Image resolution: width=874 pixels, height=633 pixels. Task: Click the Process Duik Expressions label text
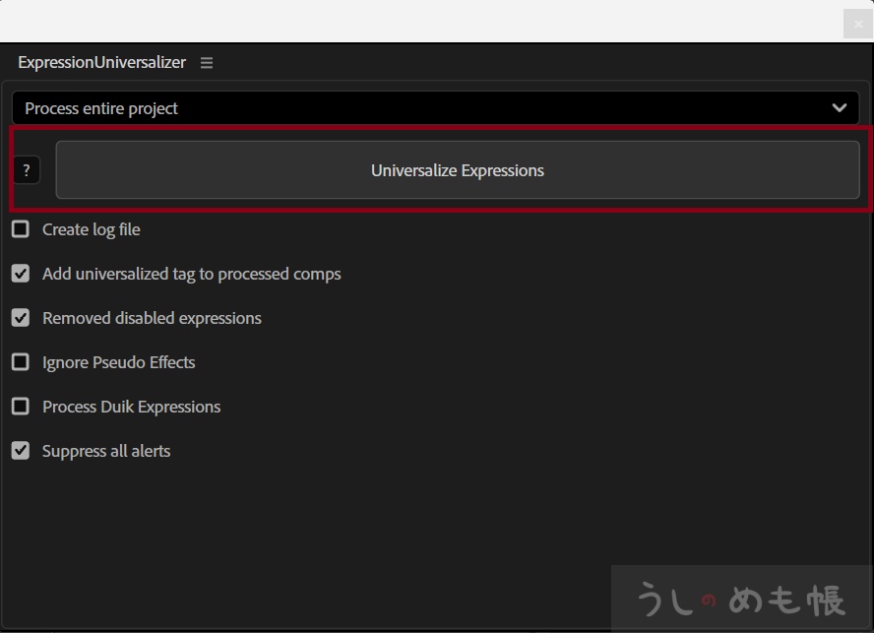tap(131, 407)
